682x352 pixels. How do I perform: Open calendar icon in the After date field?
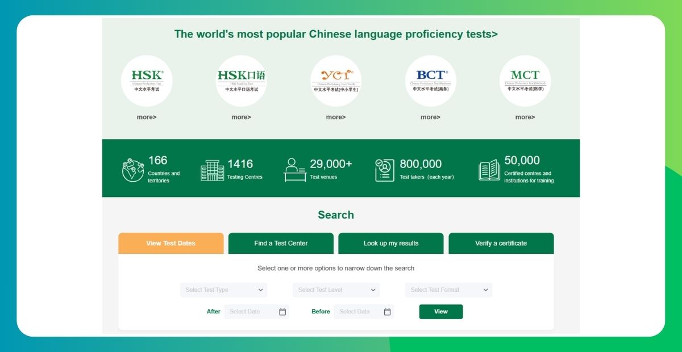(282, 312)
